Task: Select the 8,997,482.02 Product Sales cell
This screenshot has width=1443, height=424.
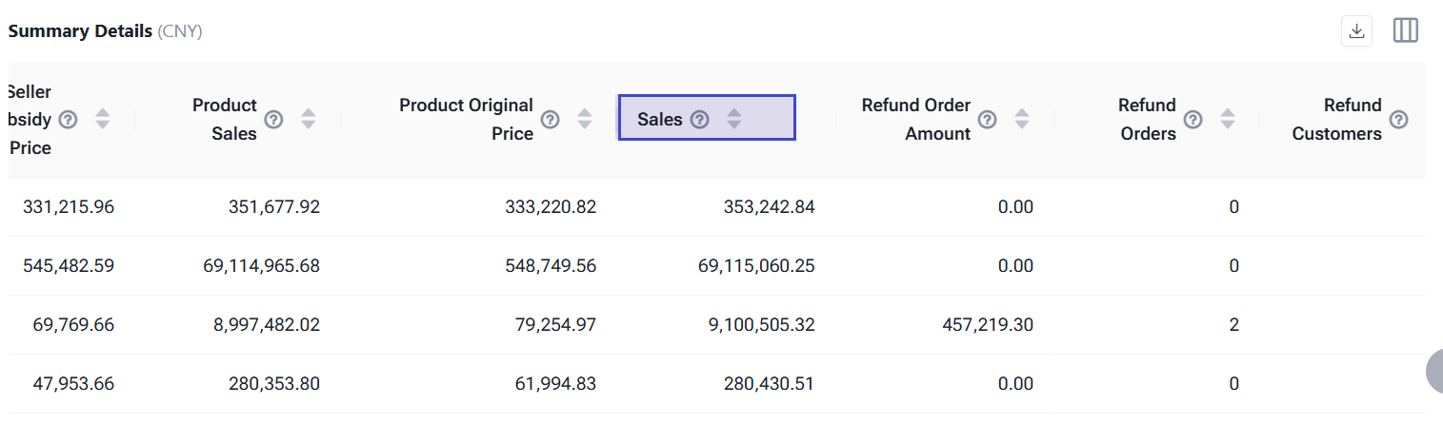Action: point(261,325)
